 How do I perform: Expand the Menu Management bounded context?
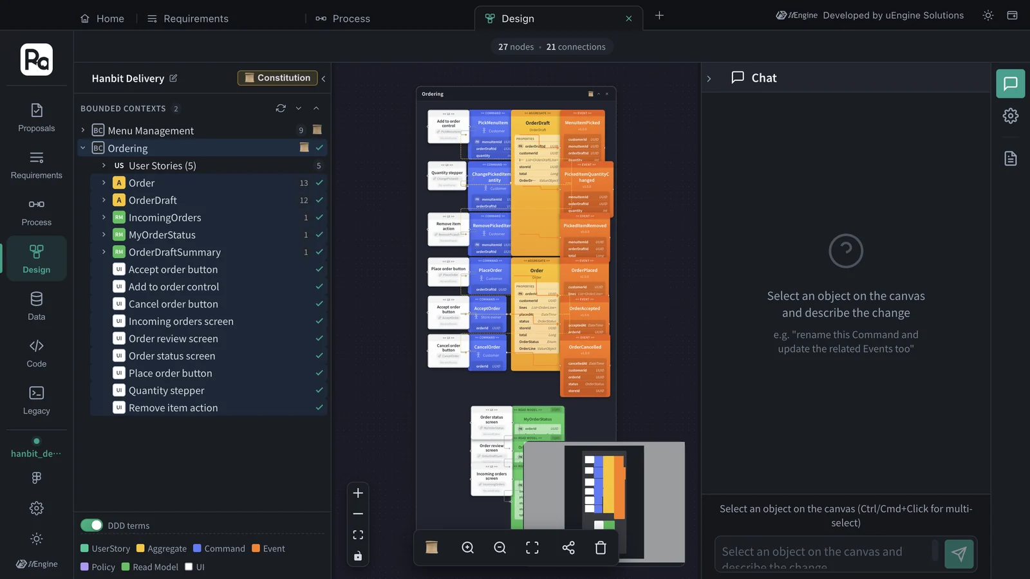pos(83,131)
